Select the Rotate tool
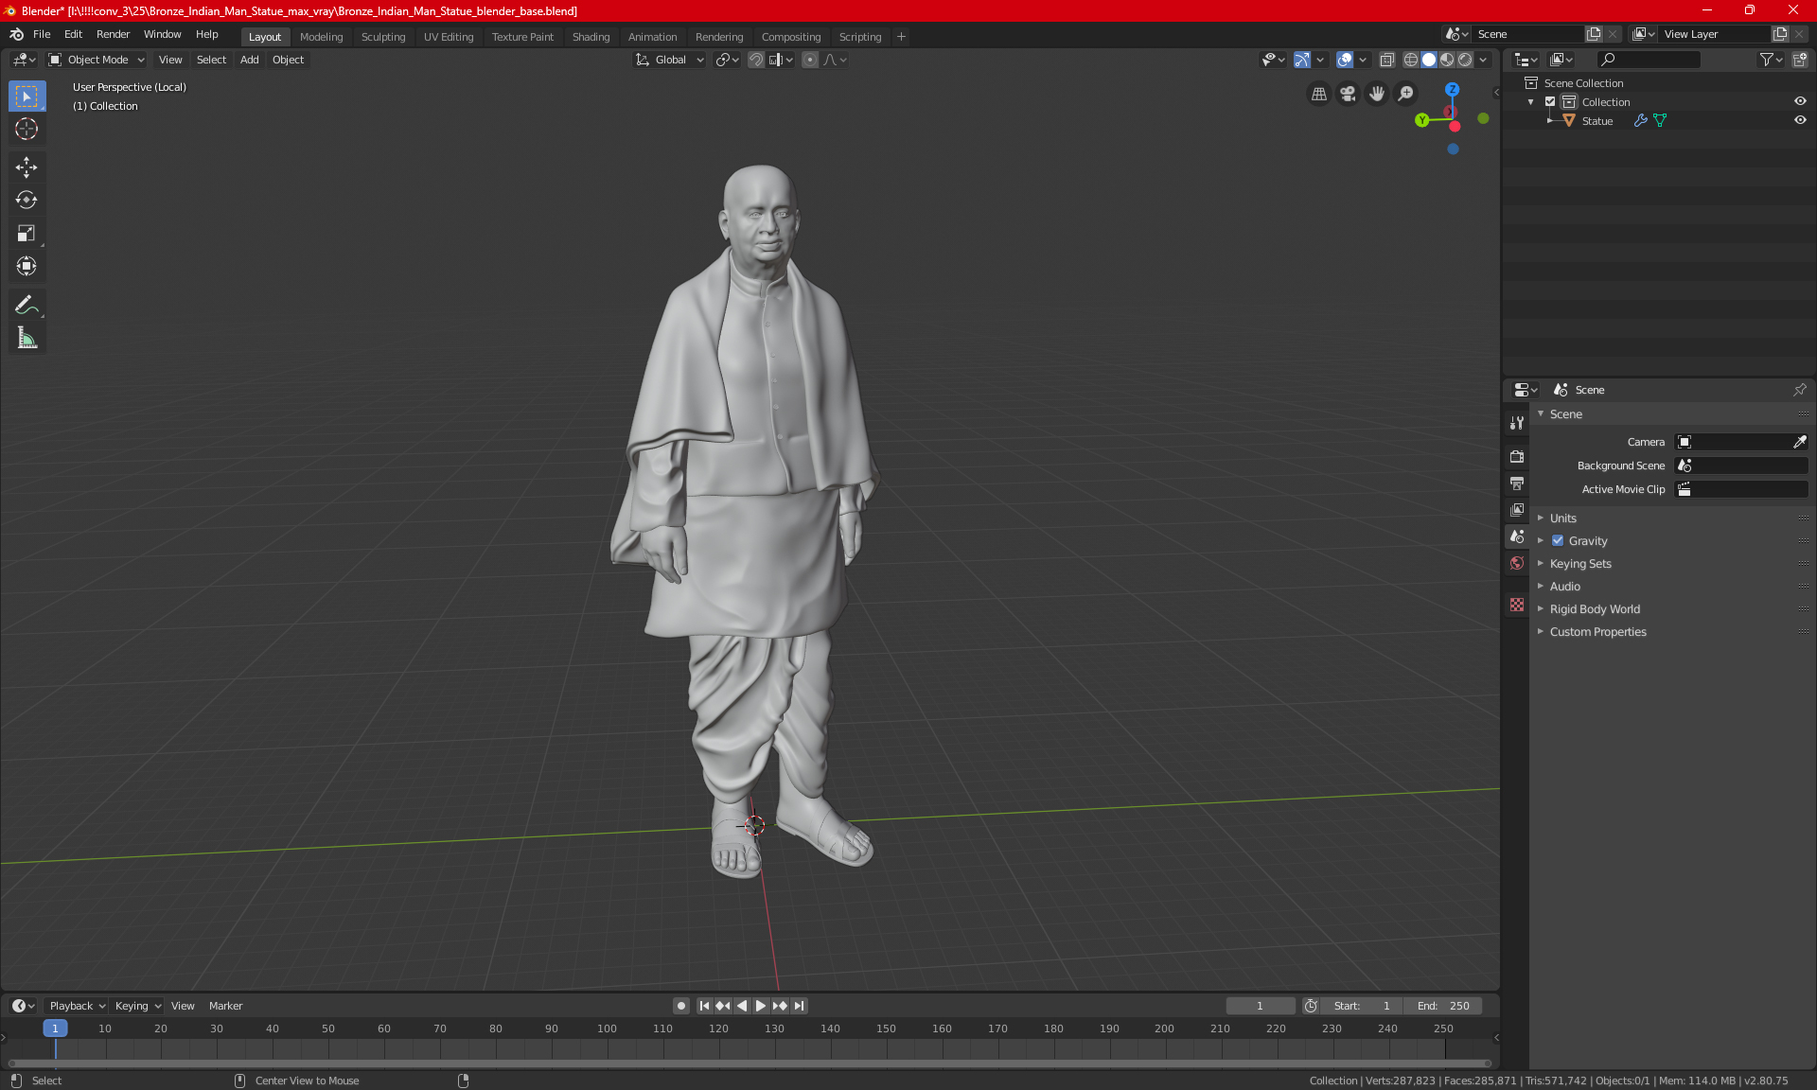The image size is (1817, 1090). (26, 200)
